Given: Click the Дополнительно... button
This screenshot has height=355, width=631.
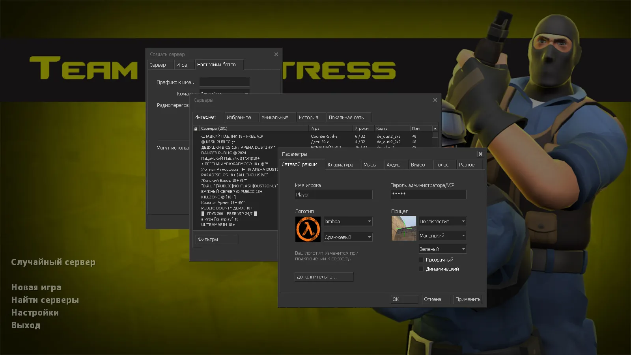Looking at the screenshot, I should point(323,277).
